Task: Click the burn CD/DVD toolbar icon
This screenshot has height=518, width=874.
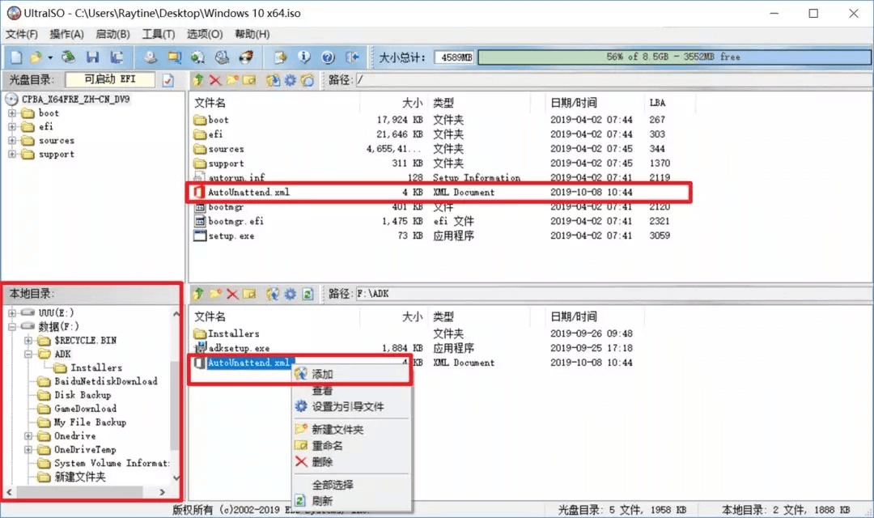Action: click(248, 57)
